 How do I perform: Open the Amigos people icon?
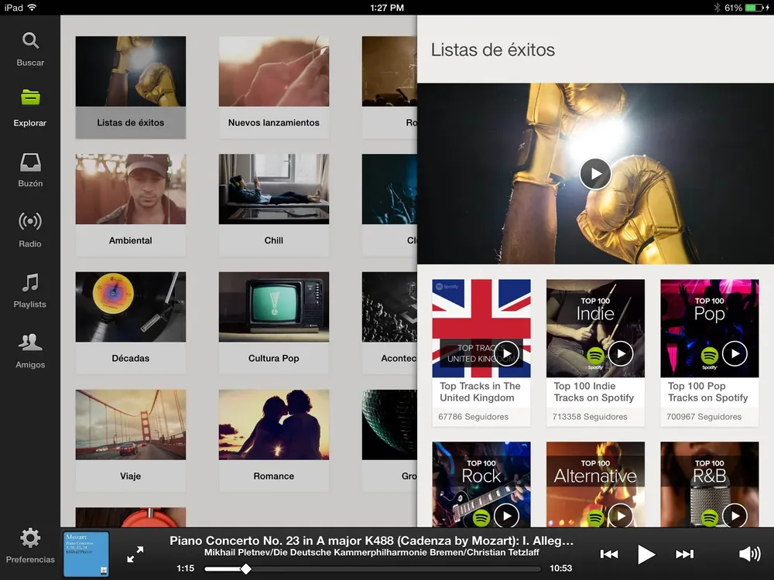(x=30, y=343)
